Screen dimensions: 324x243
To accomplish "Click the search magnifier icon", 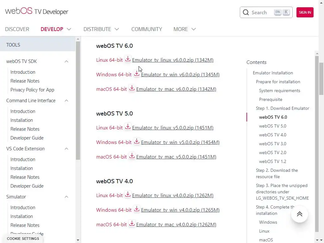I will point(246,12).
